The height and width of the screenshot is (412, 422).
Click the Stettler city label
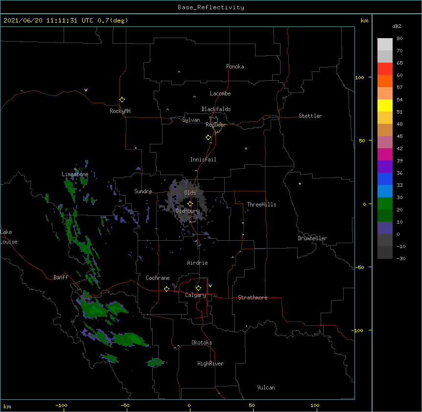[x=310, y=116]
